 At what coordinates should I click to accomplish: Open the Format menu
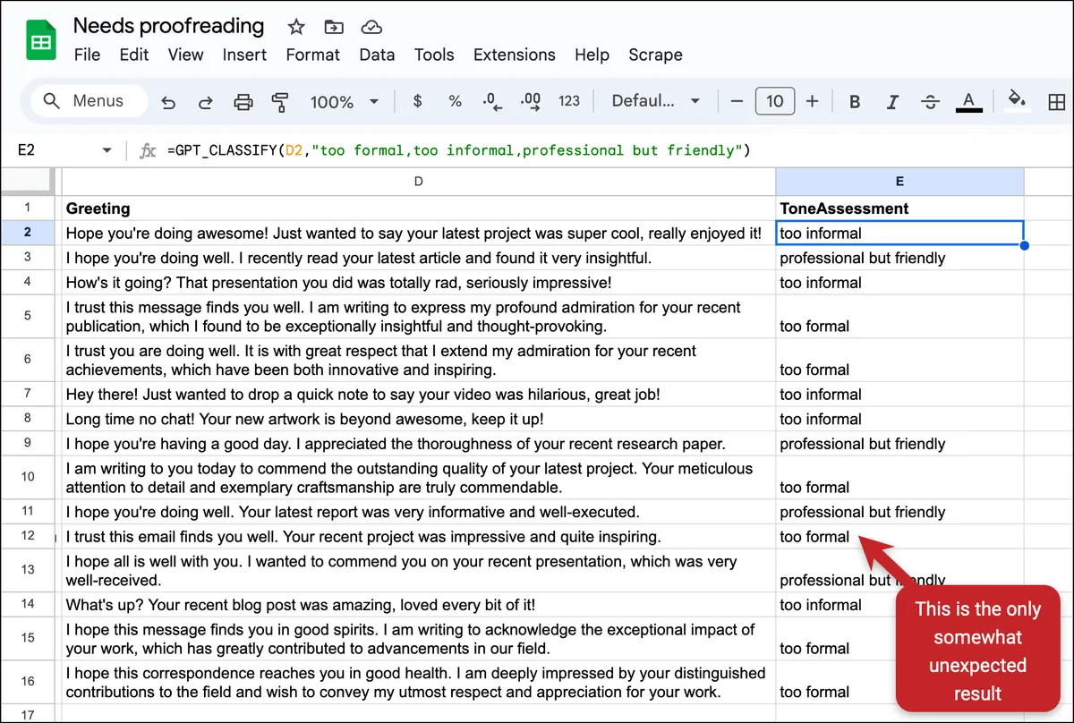312,55
